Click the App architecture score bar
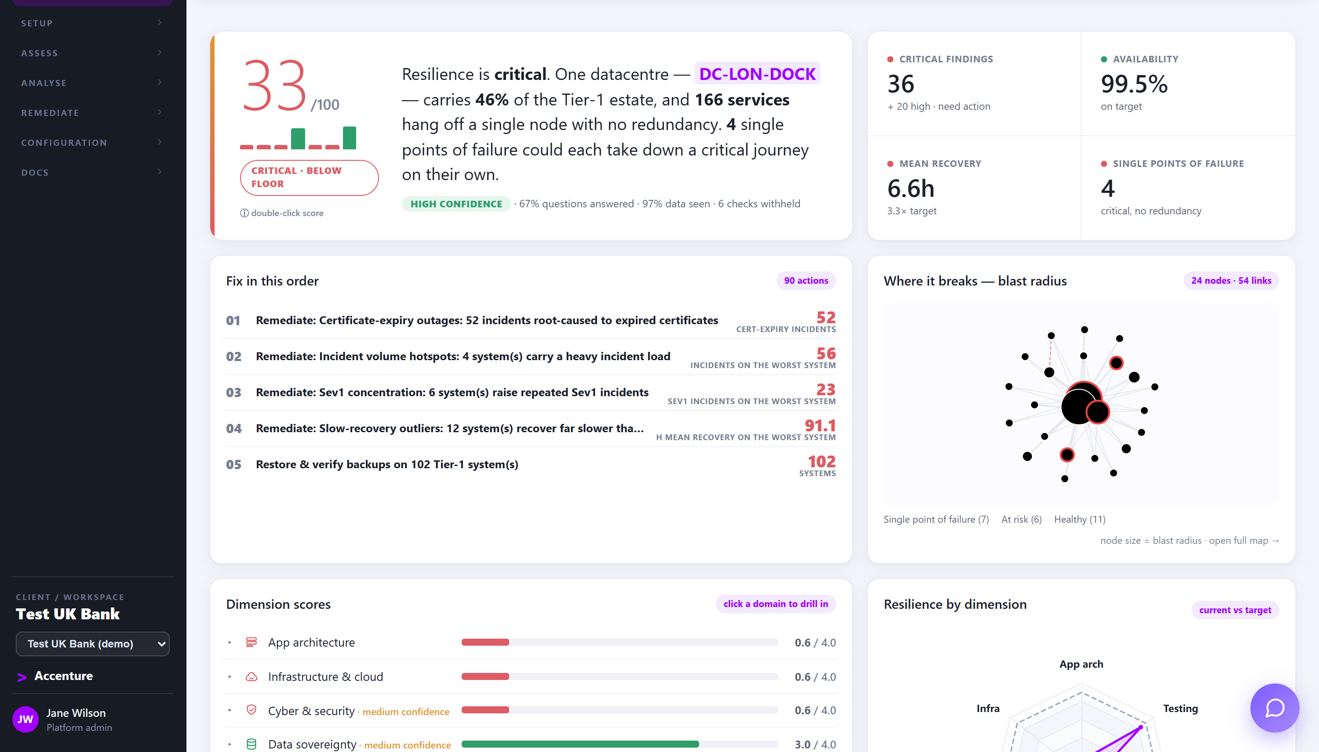The width and height of the screenshot is (1319, 752). [x=619, y=642]
